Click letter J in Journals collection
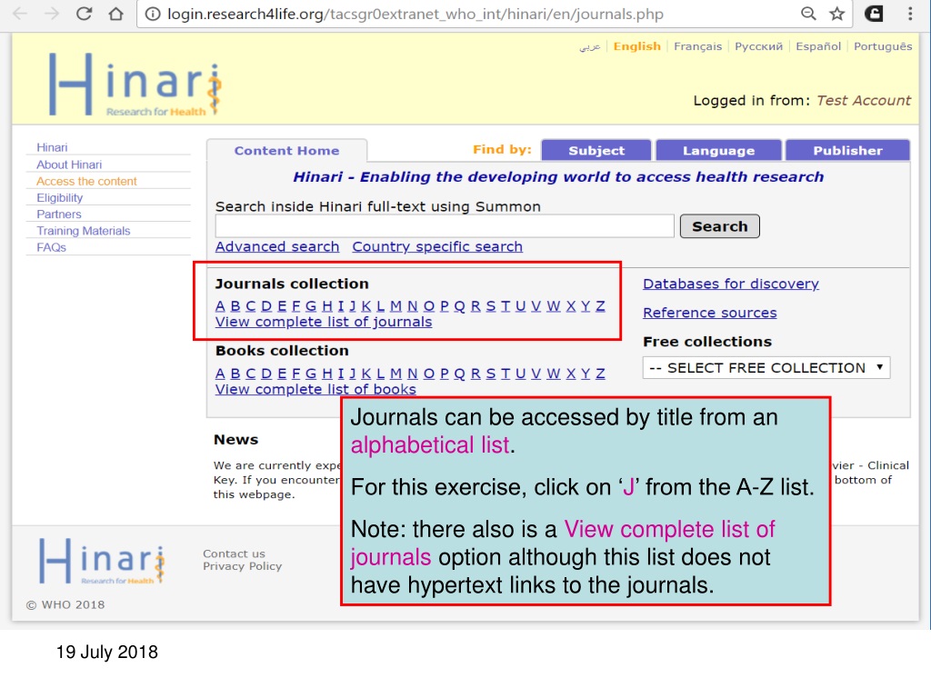931x698 pixels. [353, 306]
